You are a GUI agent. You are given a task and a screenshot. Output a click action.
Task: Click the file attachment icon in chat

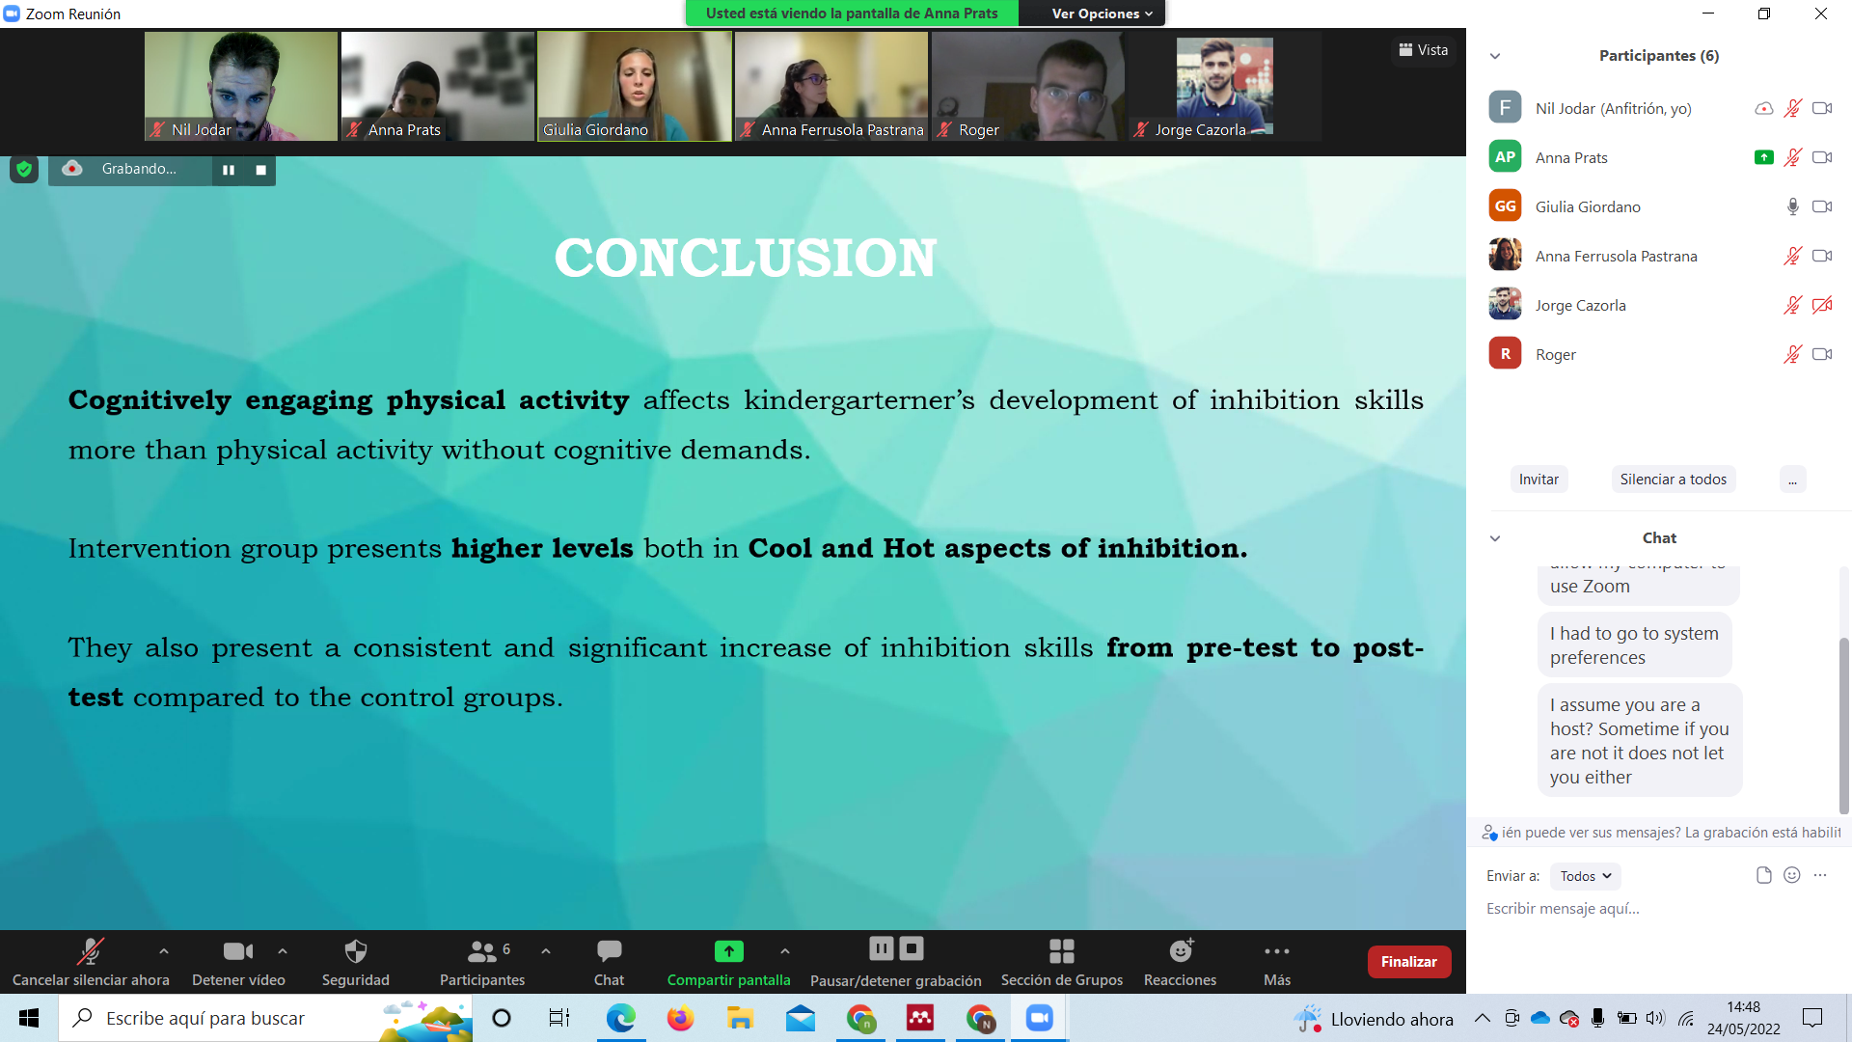click(1763, 875)
